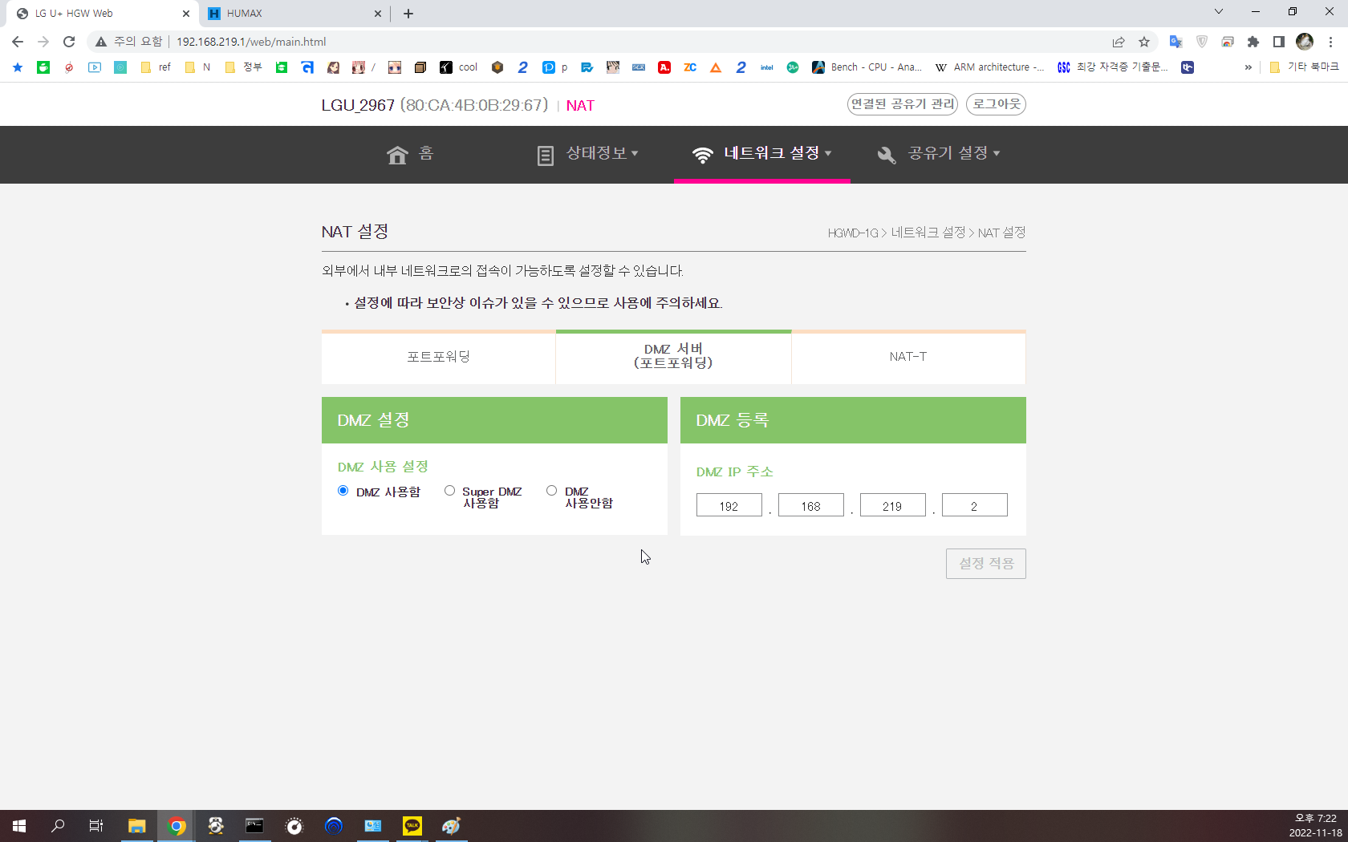Open the '정부' bookmark folder

point(244,67)
